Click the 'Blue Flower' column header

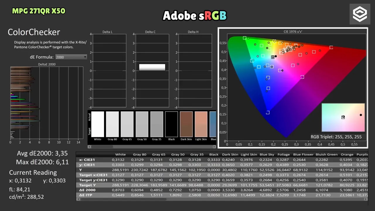303,154
